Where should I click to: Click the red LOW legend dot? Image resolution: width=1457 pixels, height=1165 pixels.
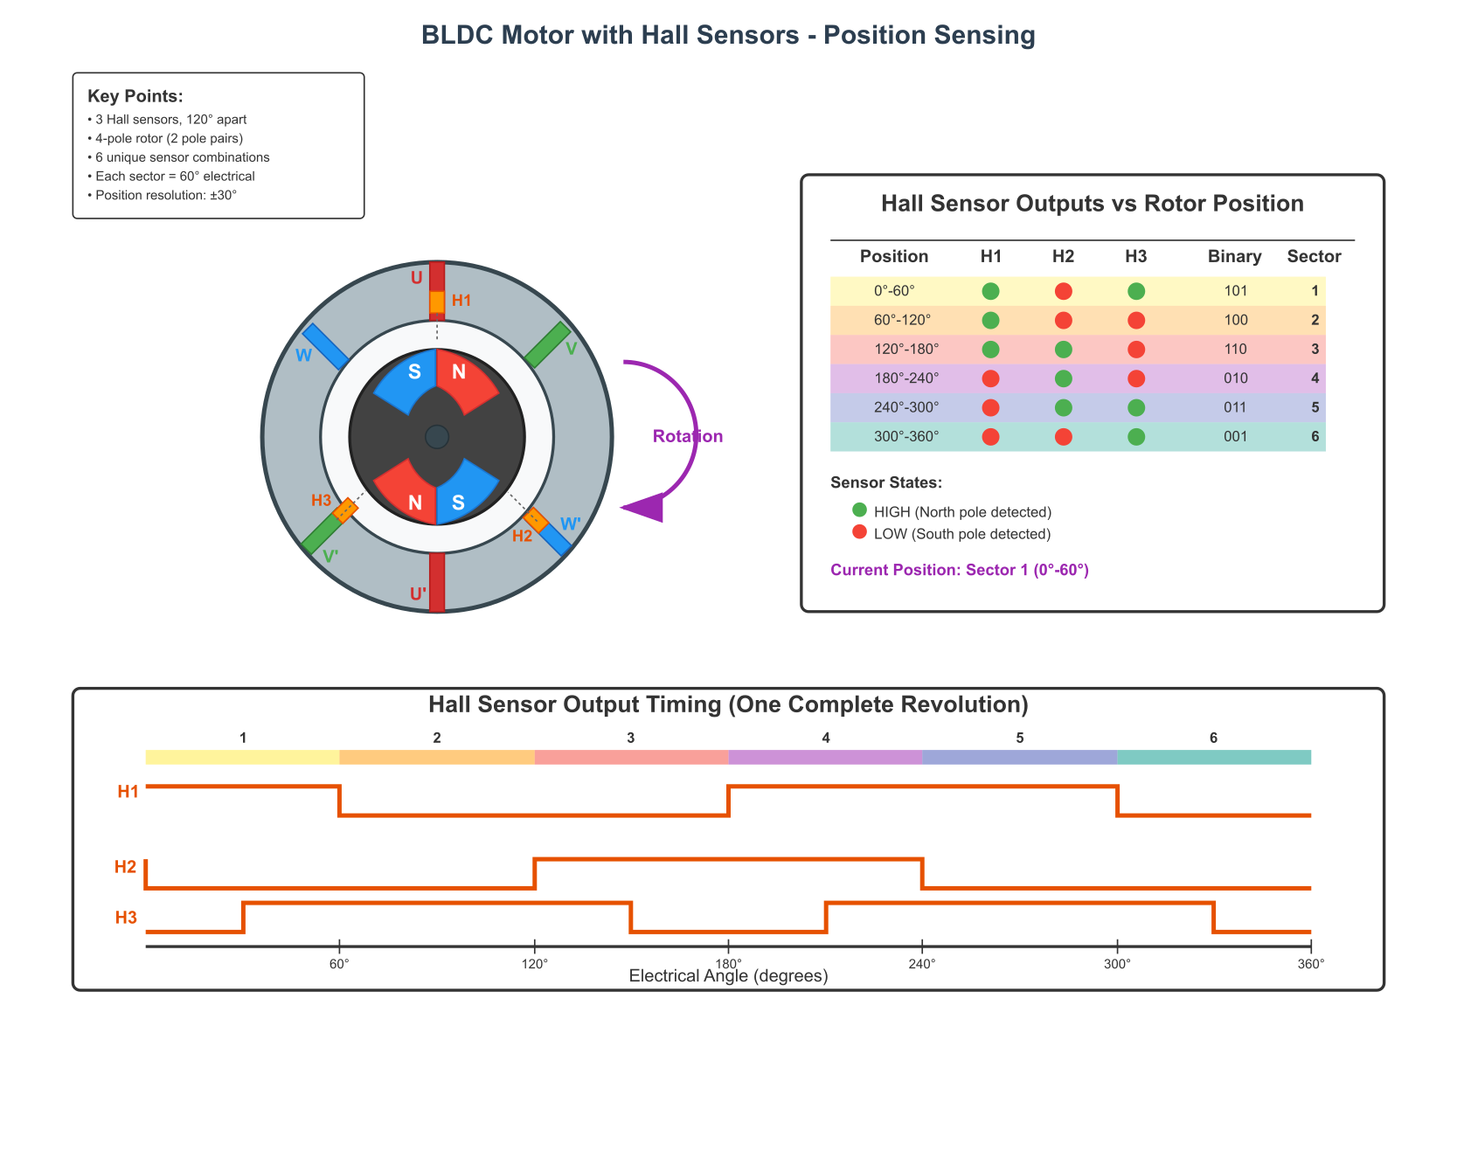click(x=859, y=531)
